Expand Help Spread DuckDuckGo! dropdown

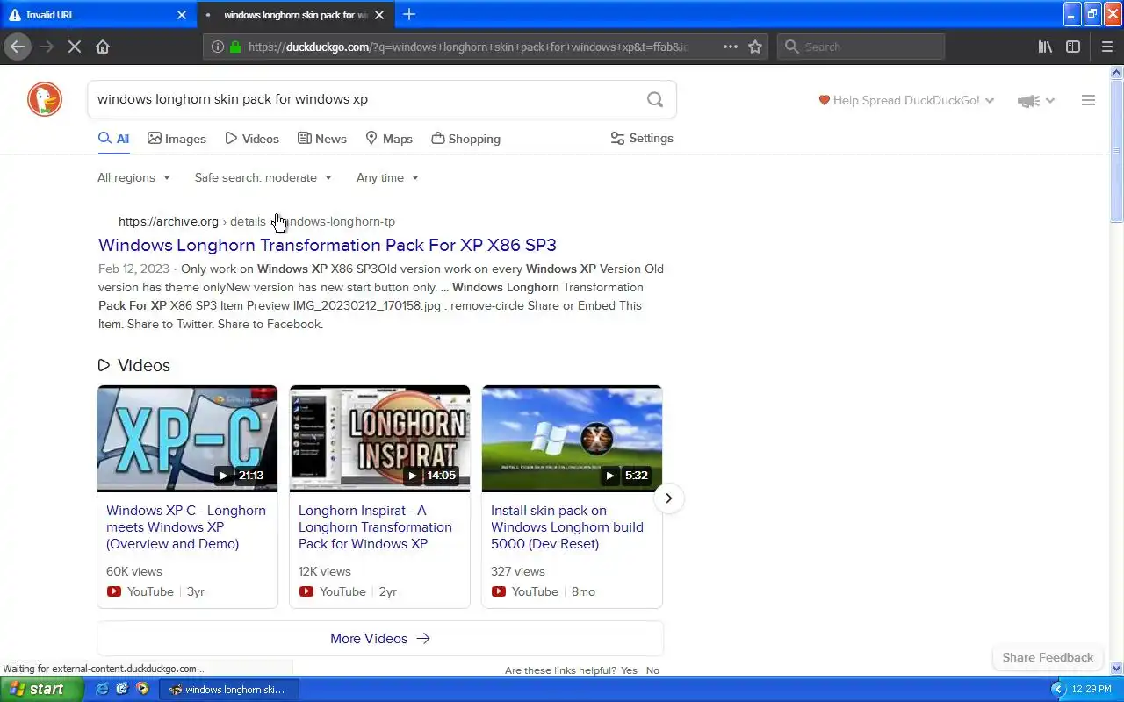point(906,100)
